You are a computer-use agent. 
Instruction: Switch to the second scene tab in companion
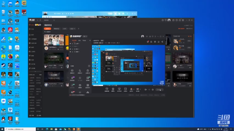click(80, 40)
